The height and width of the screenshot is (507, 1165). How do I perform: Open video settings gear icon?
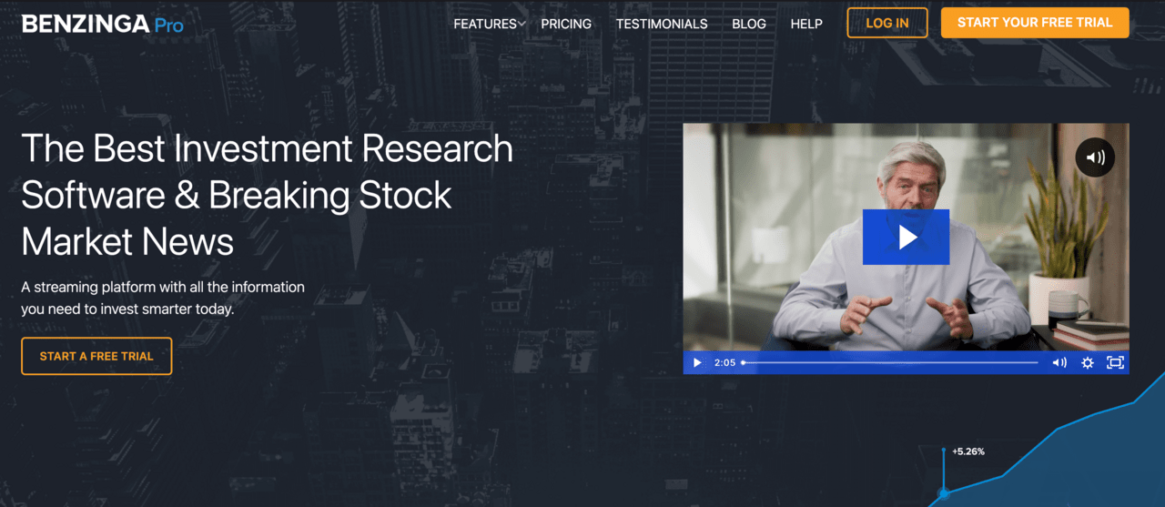tap(1087, 362)
